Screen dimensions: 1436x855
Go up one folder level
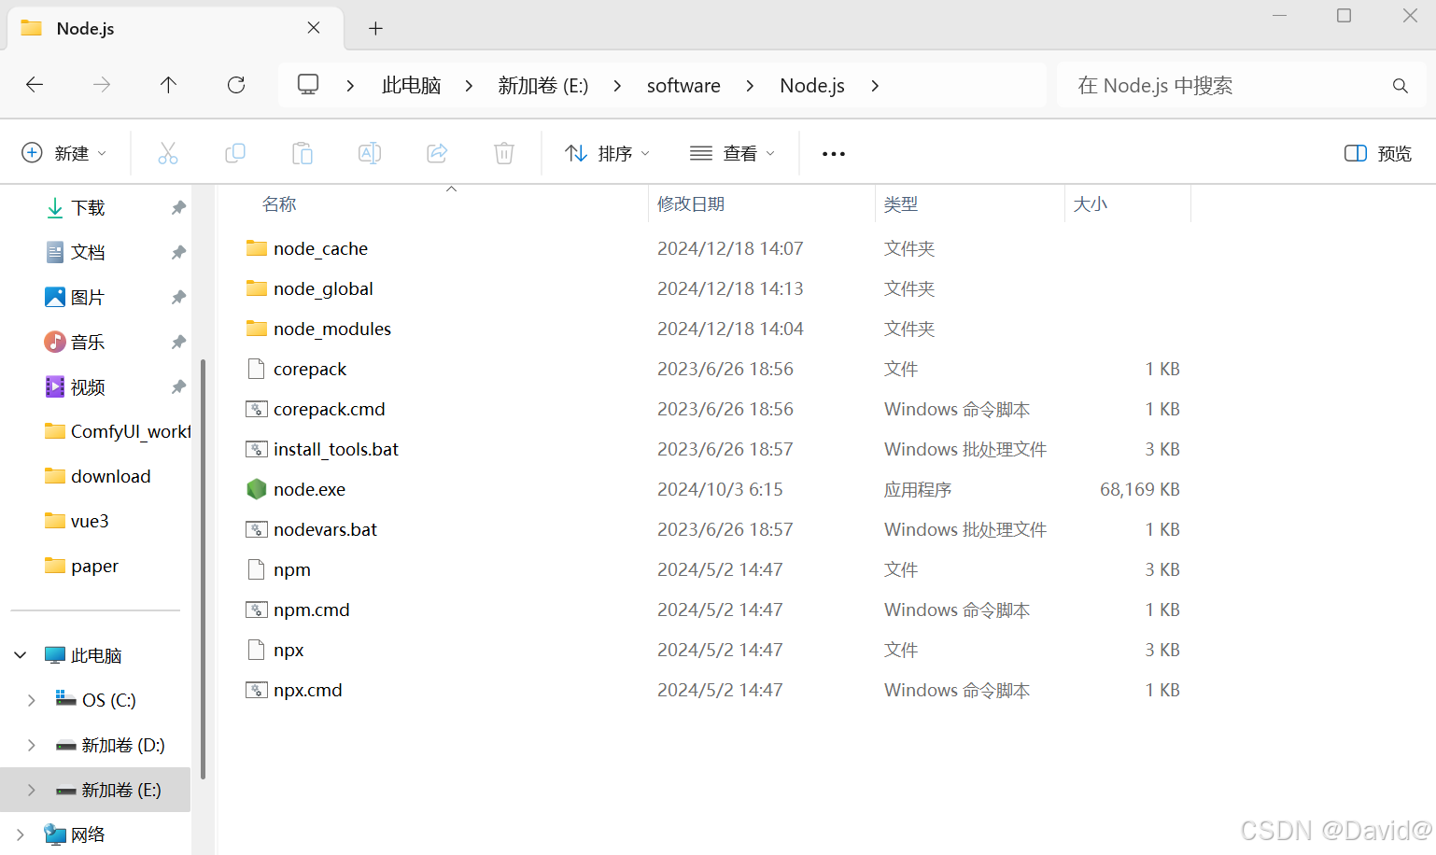(168, 85)
